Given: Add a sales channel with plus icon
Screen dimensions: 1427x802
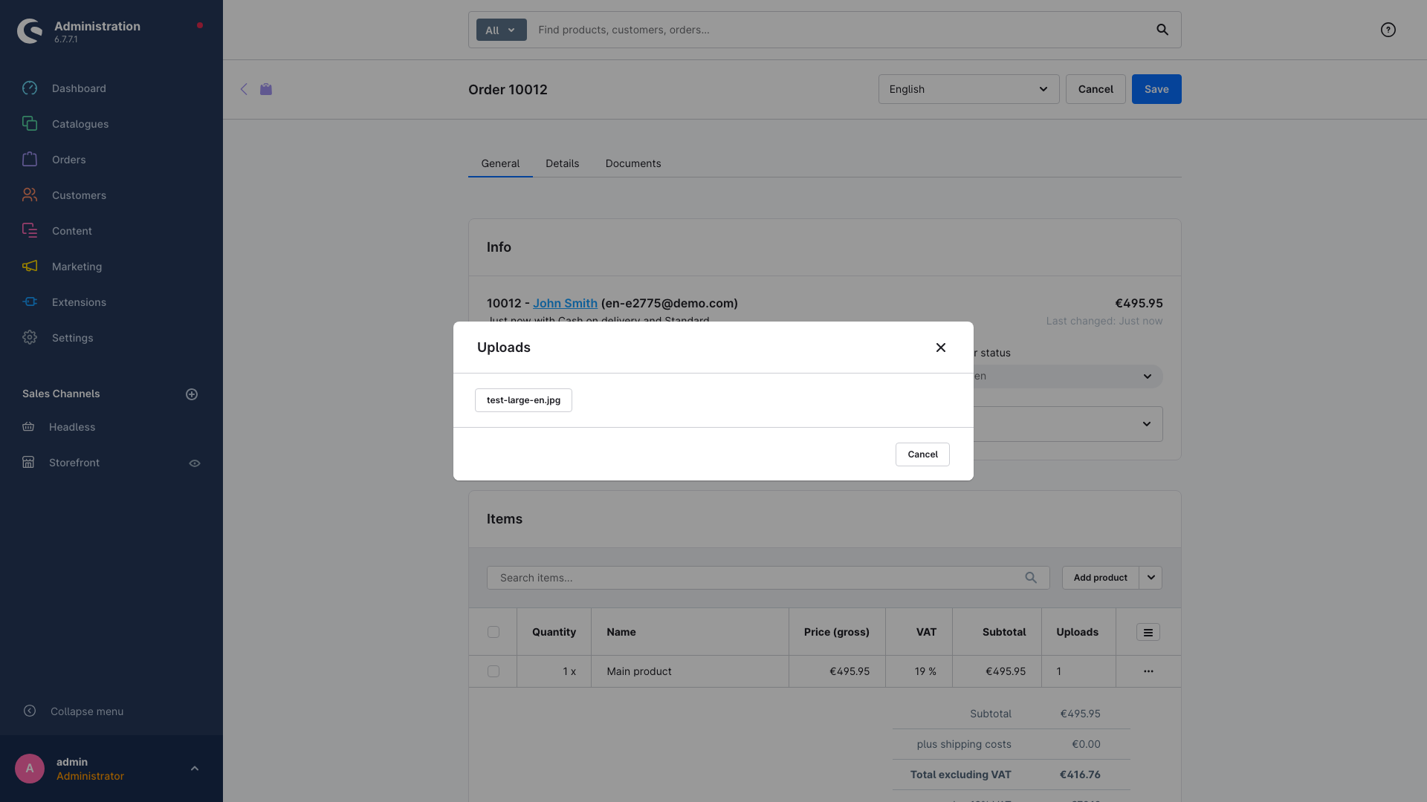Looking at the screenshot, I should pyautogui.click(x=192, y=394).
